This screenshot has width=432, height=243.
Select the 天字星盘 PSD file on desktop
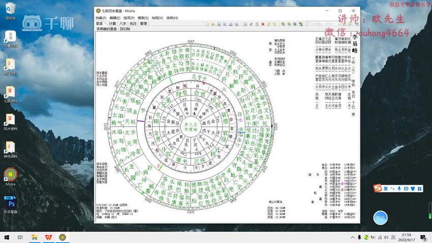tap(11, 205)
